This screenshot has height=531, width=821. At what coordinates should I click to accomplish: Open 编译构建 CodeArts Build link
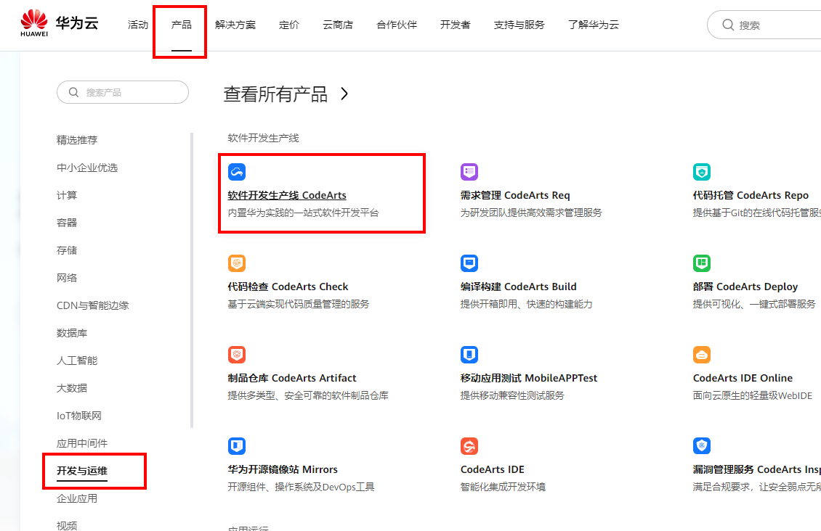click(x=518, y=287)
